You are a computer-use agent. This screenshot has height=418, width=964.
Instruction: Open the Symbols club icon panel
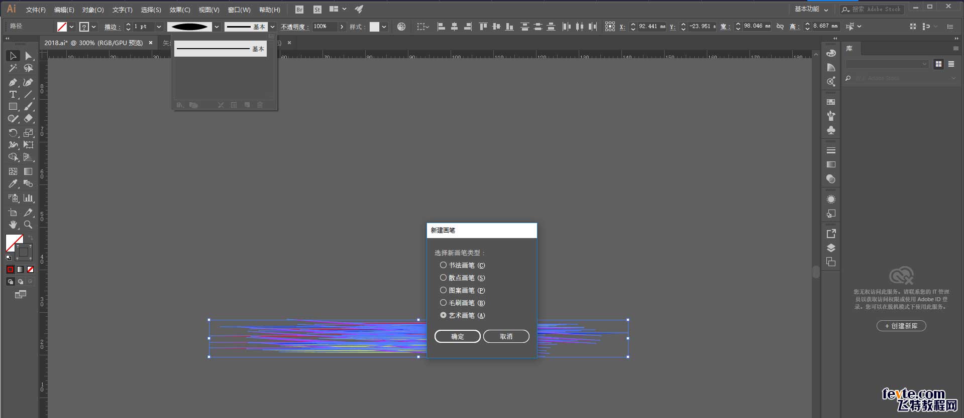tap(831, 130)
